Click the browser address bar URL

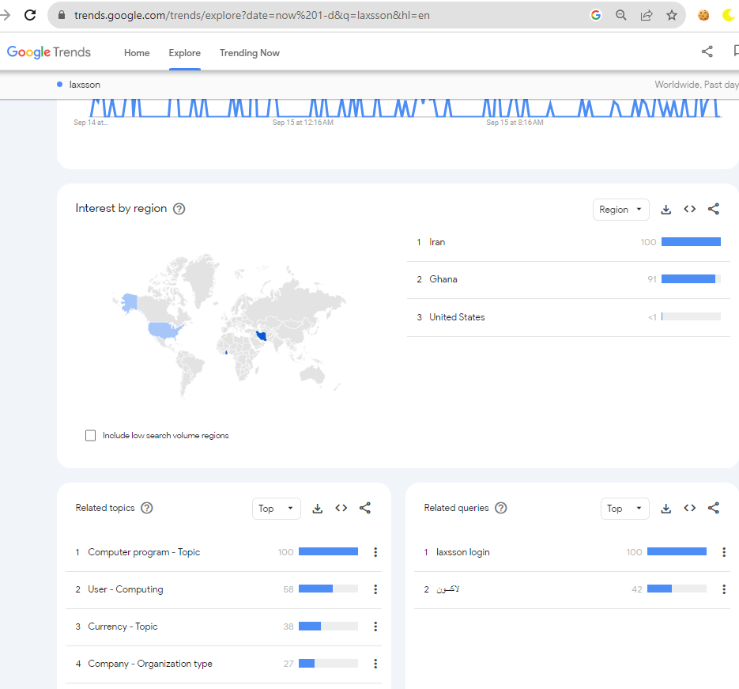[x=251, y=15]
